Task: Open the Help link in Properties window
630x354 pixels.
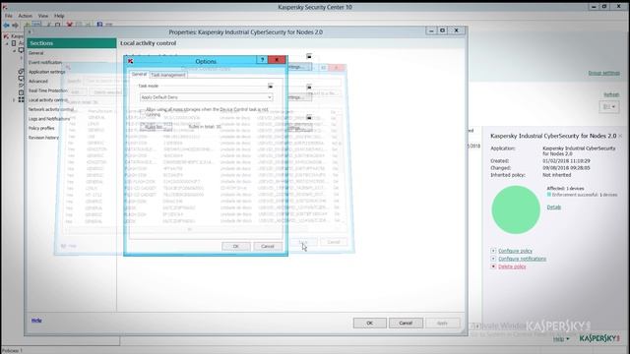Action: pyautogui.click(x=36, y=321)
